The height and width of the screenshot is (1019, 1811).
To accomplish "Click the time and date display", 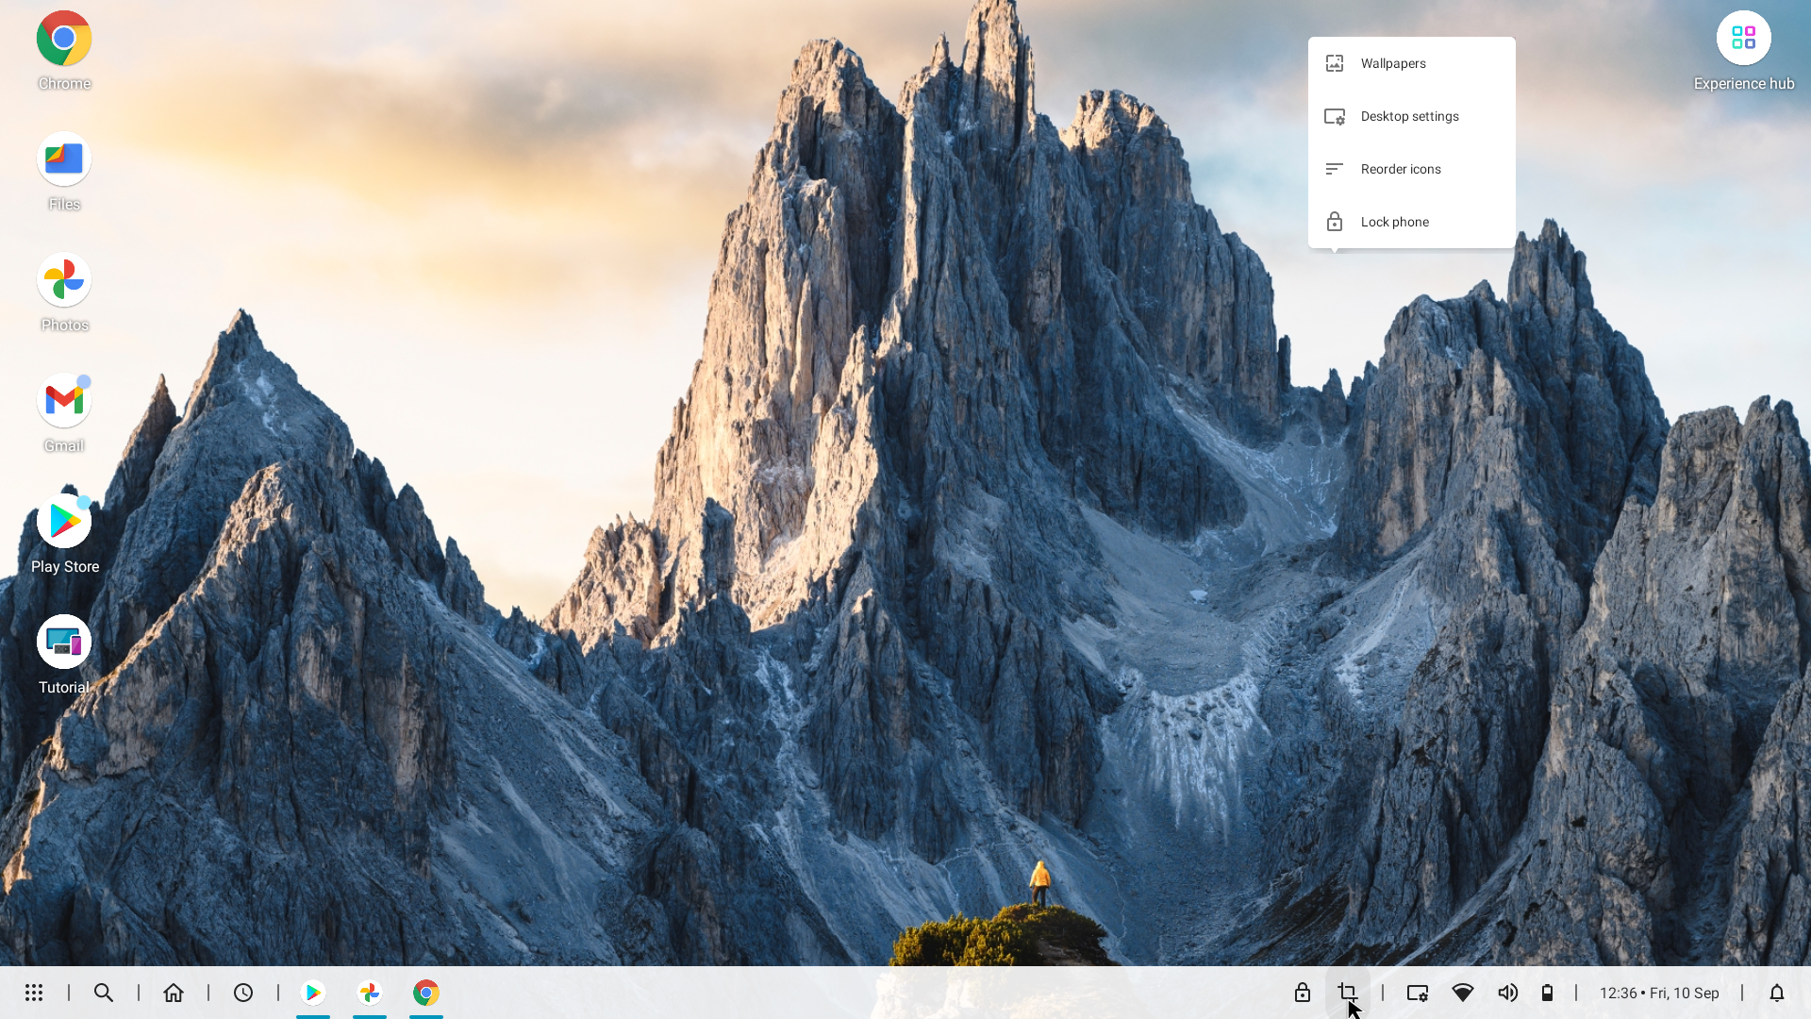I will 1658,993.
